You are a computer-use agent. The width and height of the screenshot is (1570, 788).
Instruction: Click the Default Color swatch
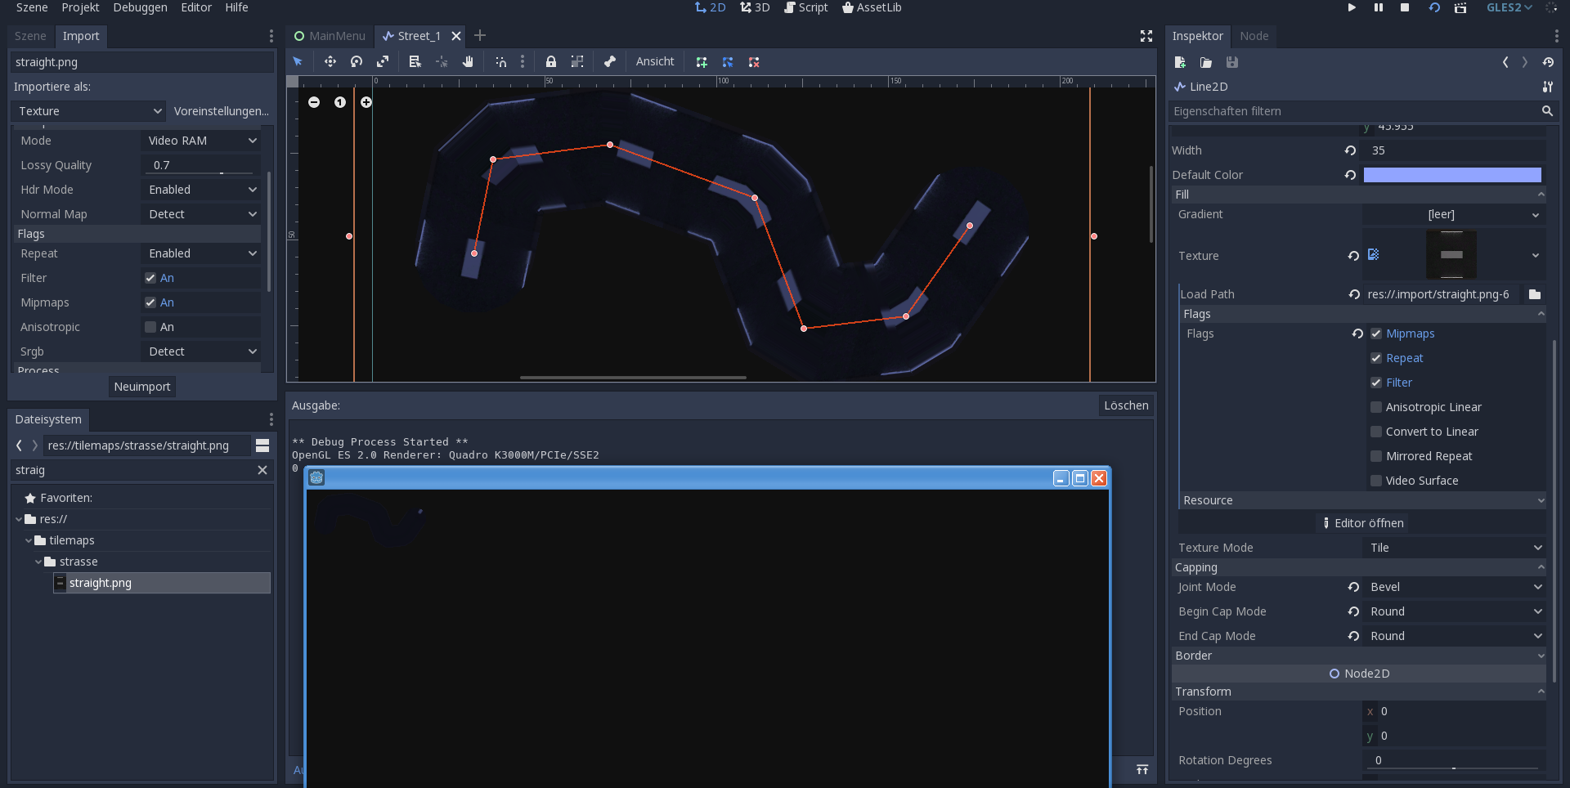[x=1451, y=175]
